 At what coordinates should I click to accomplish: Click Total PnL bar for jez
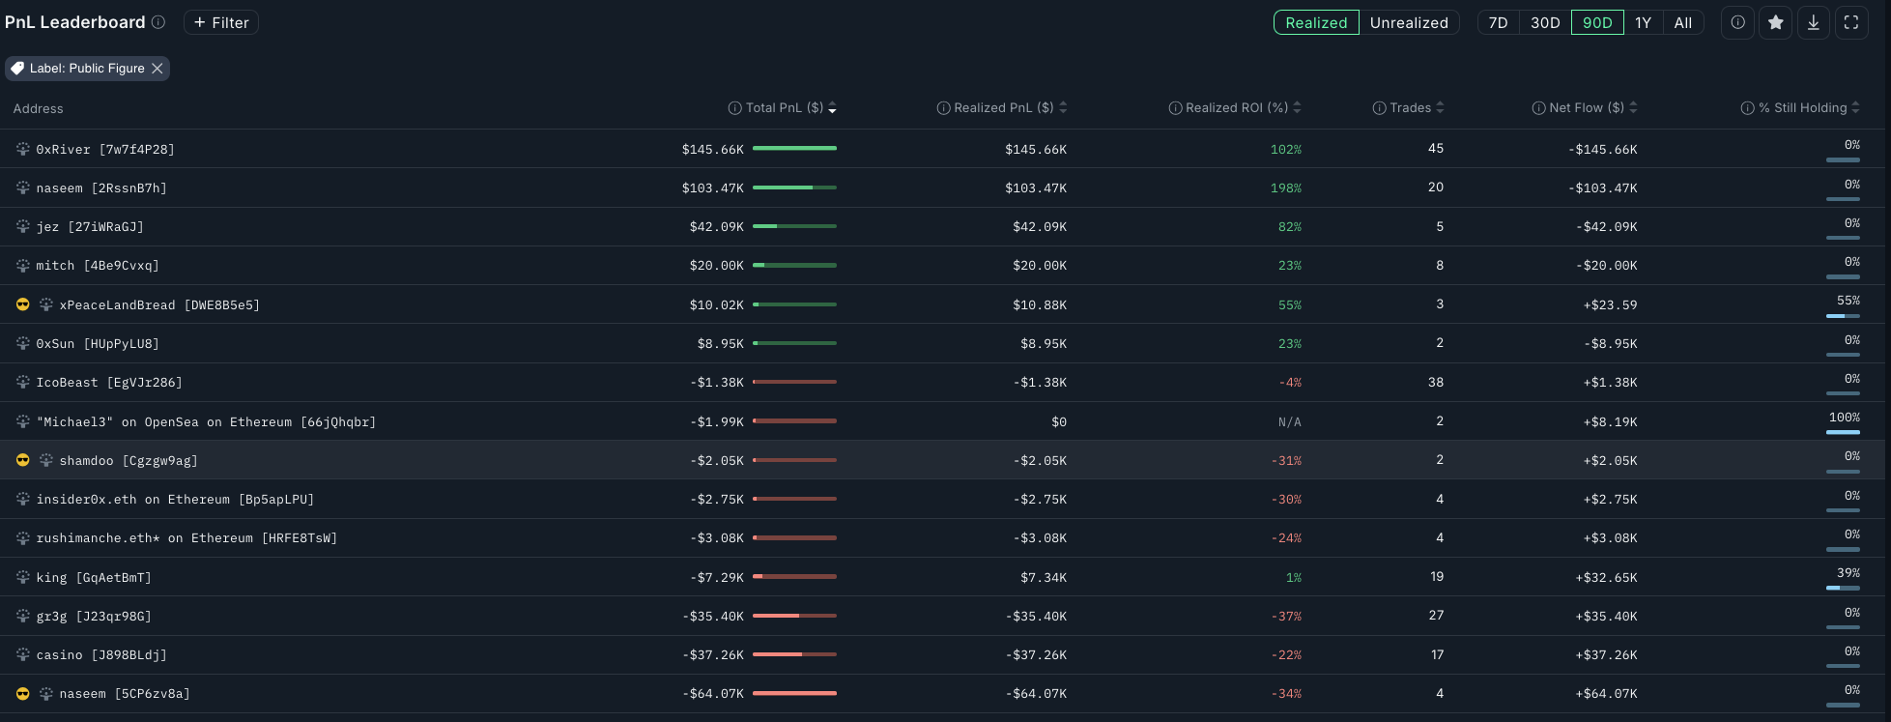tap(794, 226)
